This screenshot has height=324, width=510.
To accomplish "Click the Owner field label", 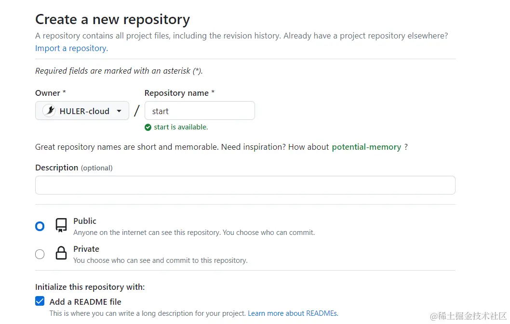I will click(x=48, y=93).
